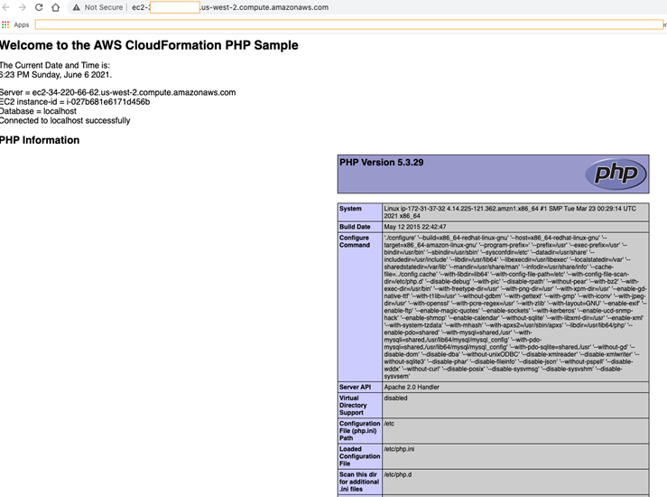This screenshot has height=497, width=667.
Task: Click the 'Database = localhost' line
Action: [x=38, y=111]
